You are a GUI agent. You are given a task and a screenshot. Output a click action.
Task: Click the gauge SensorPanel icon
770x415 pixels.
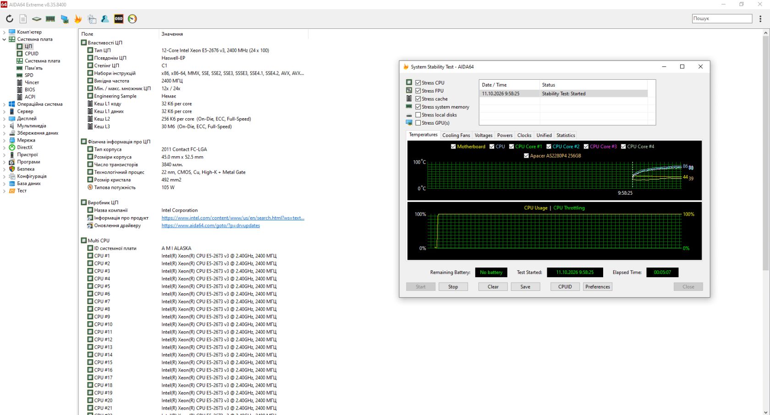coord(132,19)
